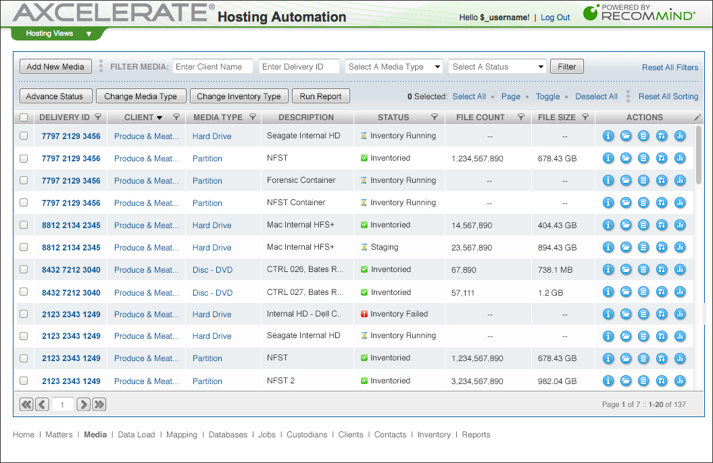Click the Enter Client Name field
The height and width of the screenshot is (463, 713).
(x=212, y=67)
